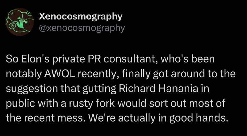Click the word "suggestion" in the tweet

coord(32,89)
